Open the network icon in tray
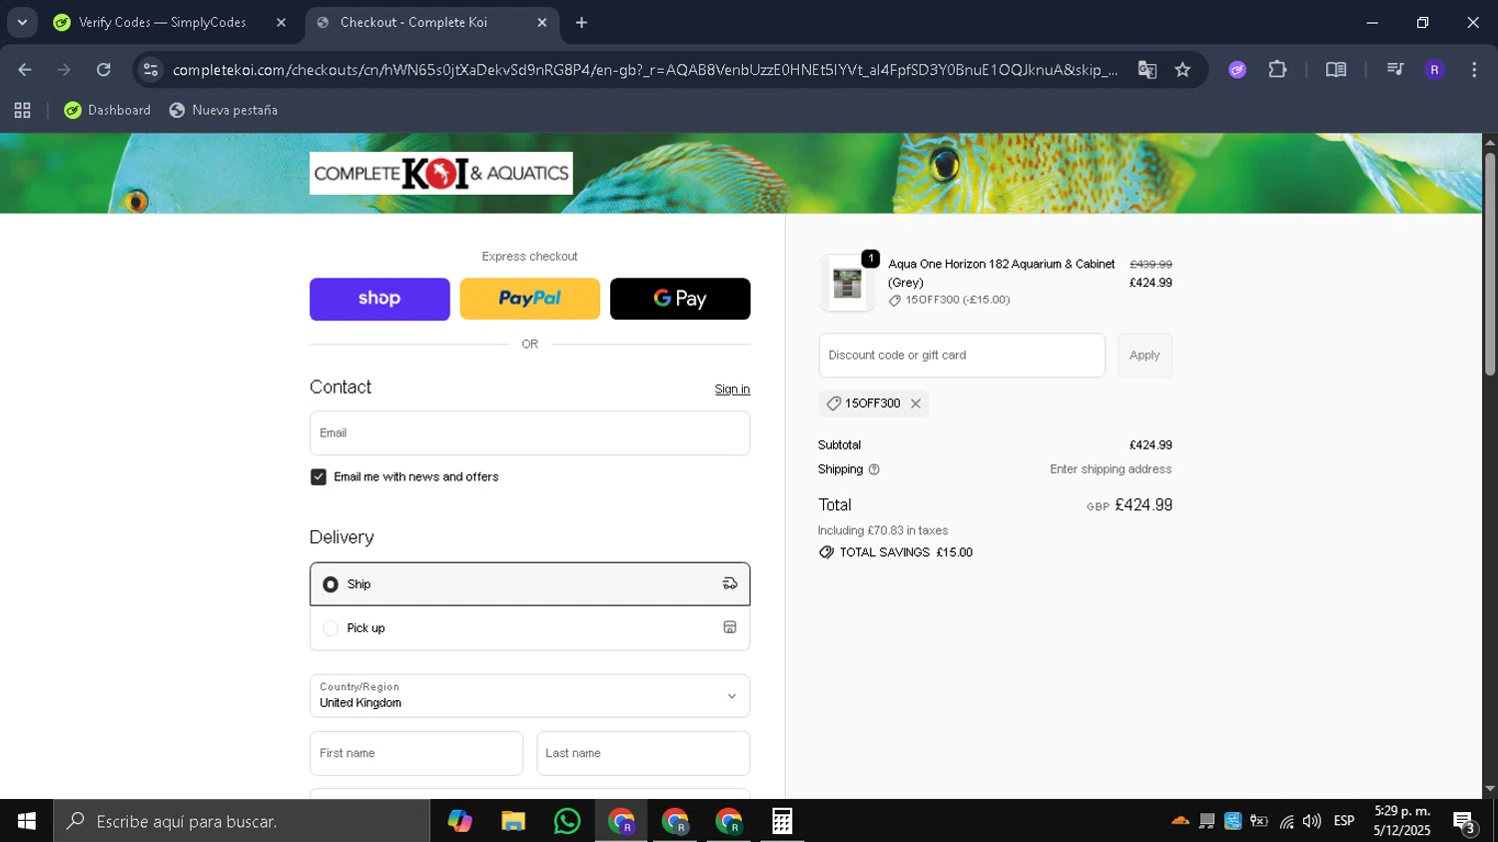Viewport: 1498px width, 842px height. click(1286, 821)
